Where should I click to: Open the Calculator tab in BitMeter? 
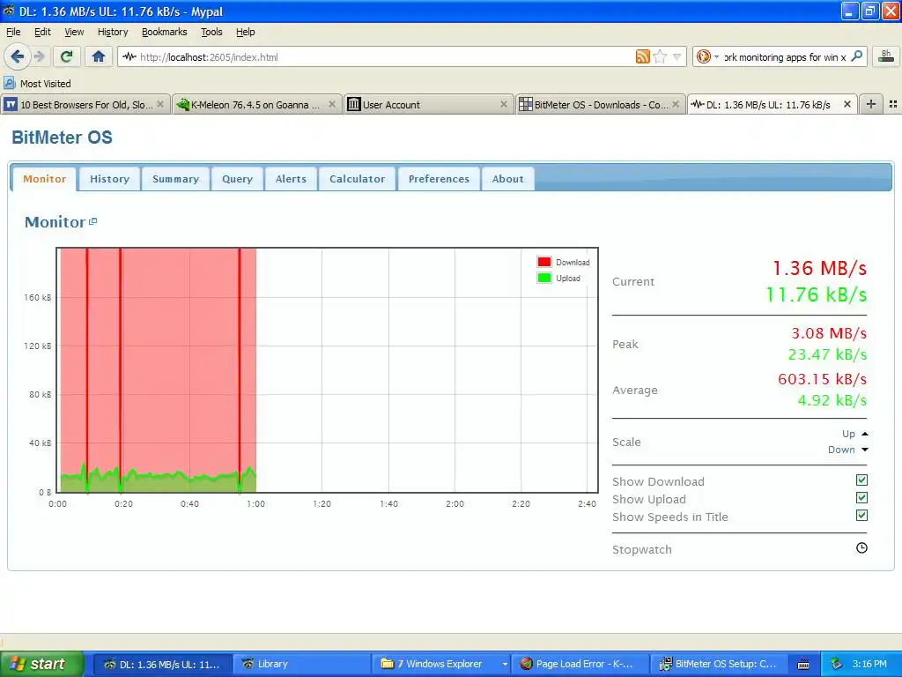point(358,179)
